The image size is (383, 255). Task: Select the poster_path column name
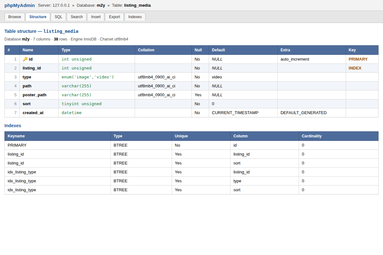point(34,95)
